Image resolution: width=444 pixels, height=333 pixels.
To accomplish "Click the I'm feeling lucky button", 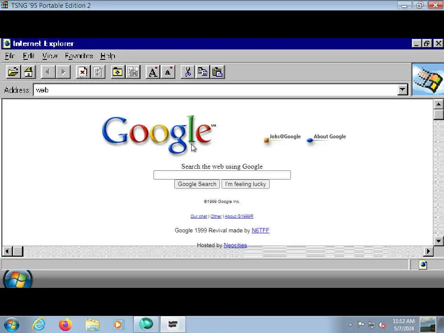I will coord(245,184).
